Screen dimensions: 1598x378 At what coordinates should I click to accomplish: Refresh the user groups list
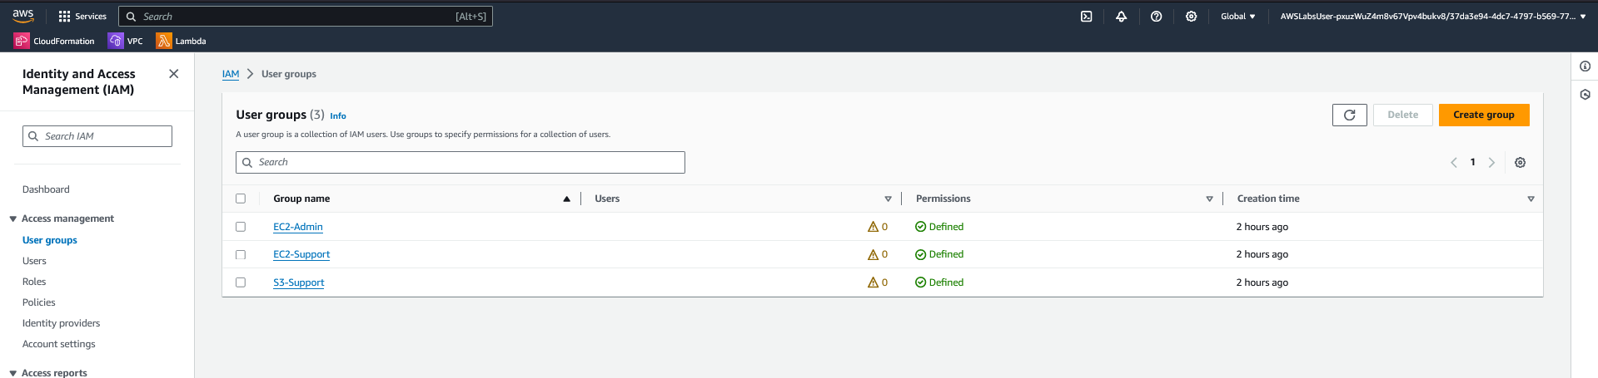[1349, 115]
